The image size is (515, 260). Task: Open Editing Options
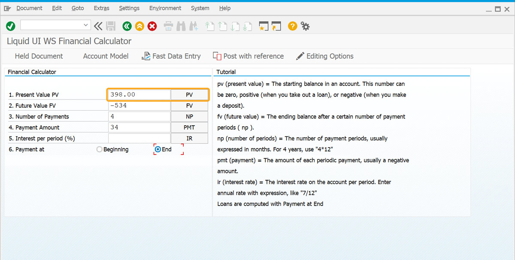point(324,56)
